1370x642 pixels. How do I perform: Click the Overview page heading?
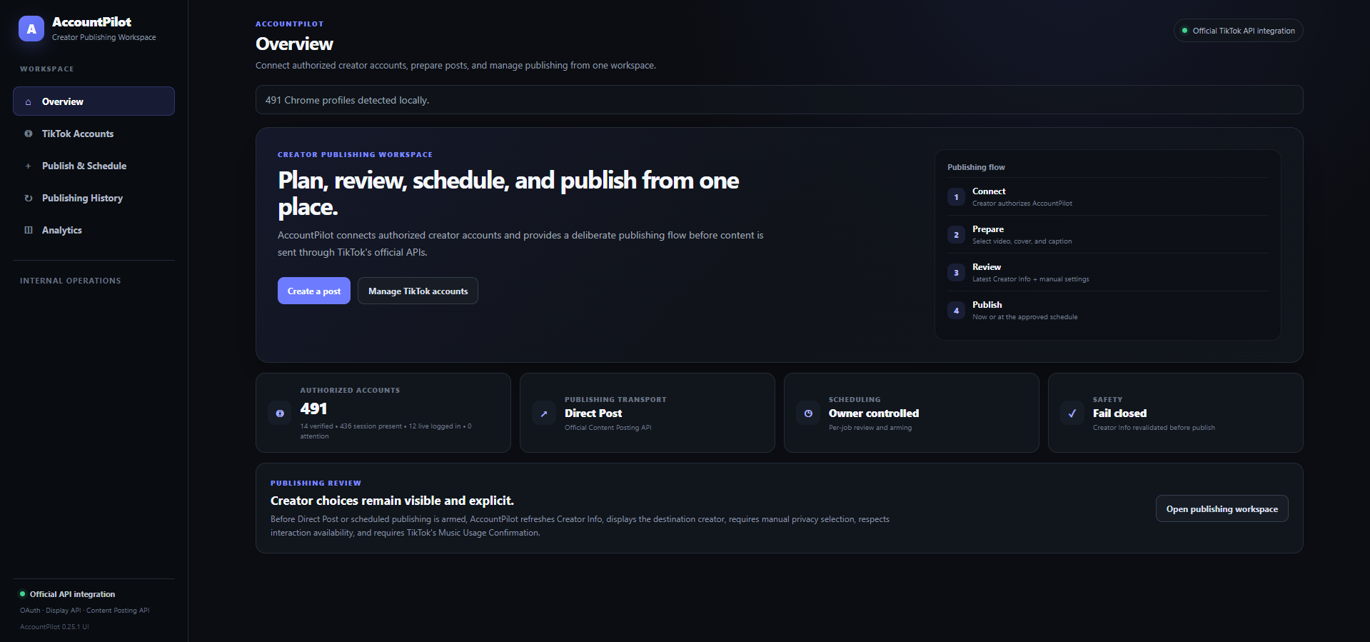click(x=294, y=44)
